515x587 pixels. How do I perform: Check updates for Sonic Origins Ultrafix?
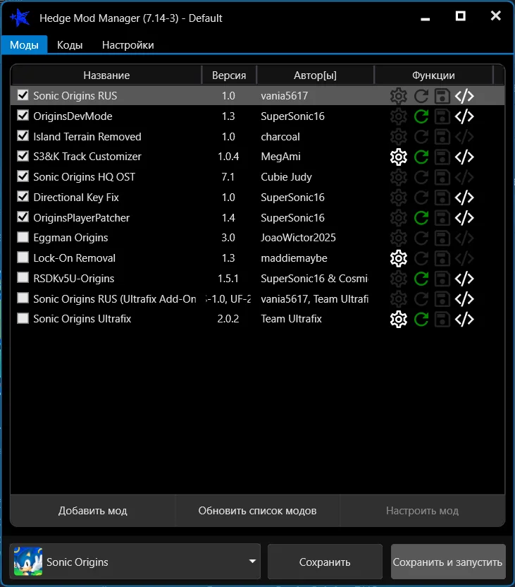click(x=421, y=320)
